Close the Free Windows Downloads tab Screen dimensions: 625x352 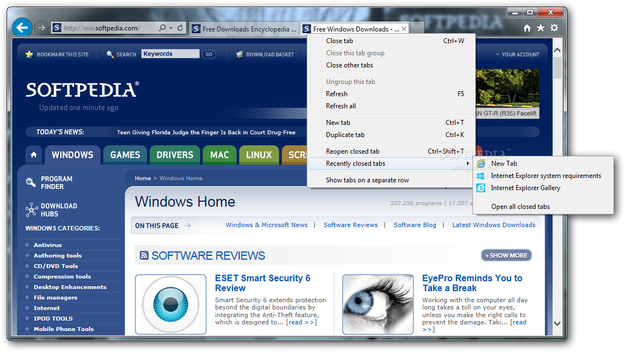(x=404, y=29)
